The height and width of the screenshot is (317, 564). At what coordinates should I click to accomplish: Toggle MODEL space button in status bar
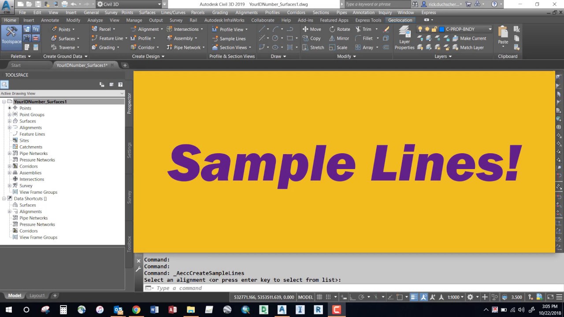click(x=306, y=297)
